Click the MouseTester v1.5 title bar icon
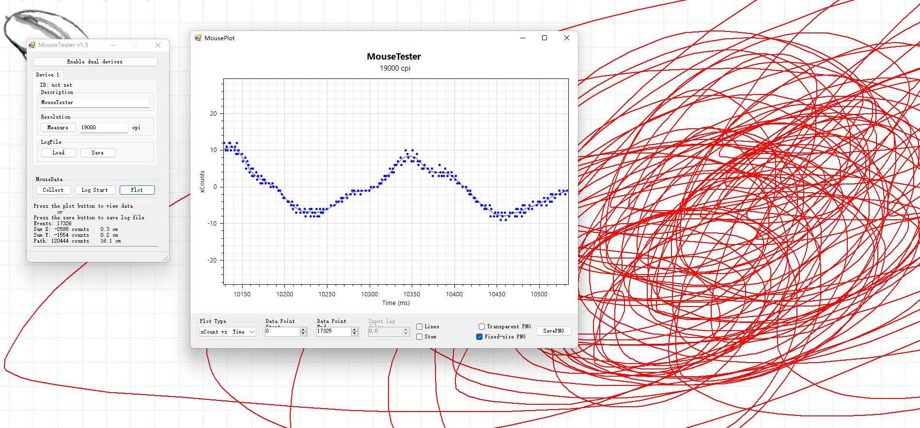This screenshot has width=920, height=428. (x=32, y=45)
